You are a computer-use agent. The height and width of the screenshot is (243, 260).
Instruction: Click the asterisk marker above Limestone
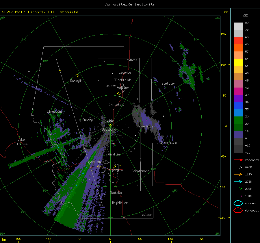pyautogui.click(x=55, y=109)
